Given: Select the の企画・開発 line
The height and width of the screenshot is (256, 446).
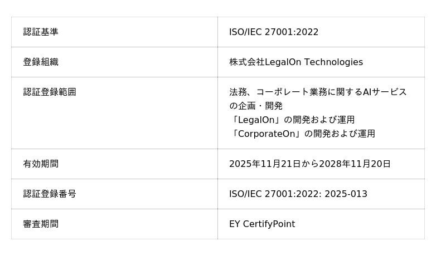Looking at the screenshot, I should click(256, 106).
